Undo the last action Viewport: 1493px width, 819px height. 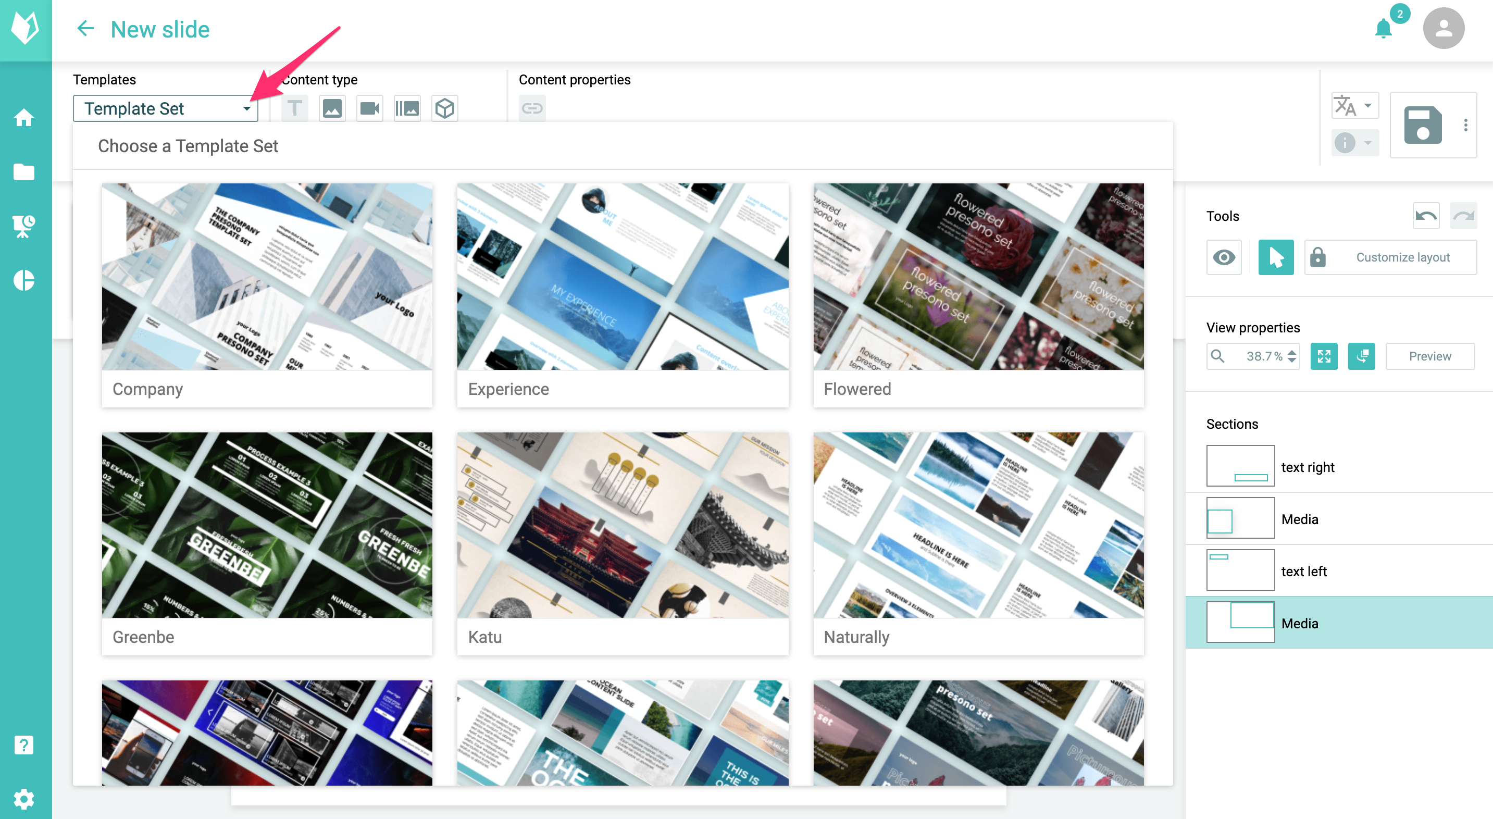point(1426,216)
